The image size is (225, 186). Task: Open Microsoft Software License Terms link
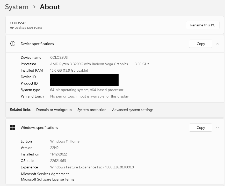[48, 179]
